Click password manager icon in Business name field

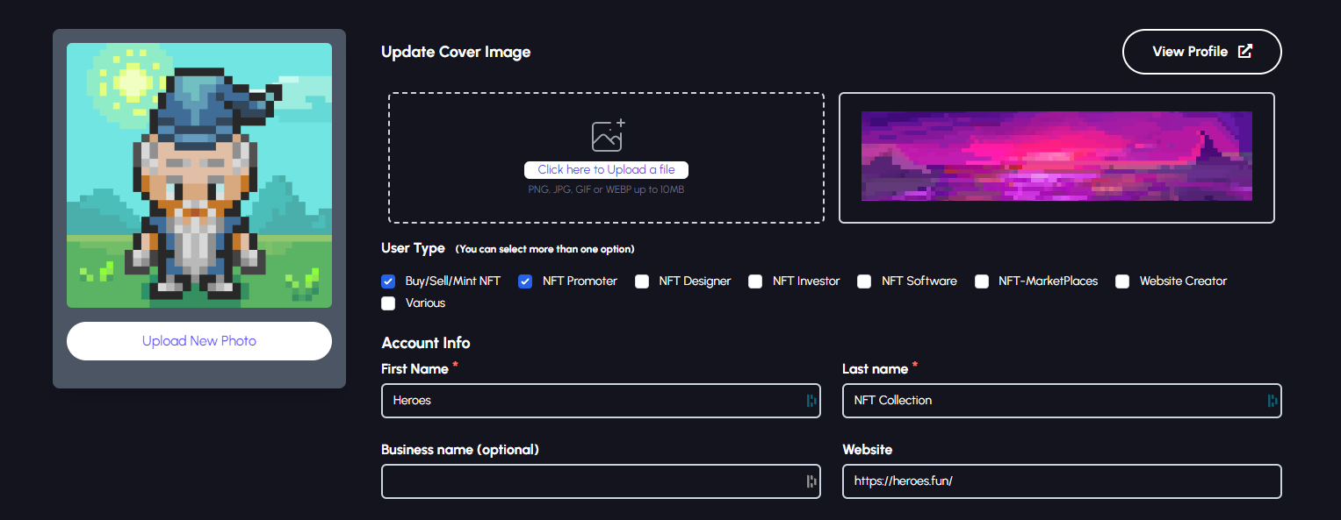point(811,481)
